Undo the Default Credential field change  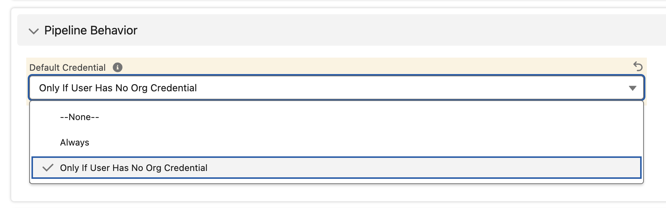tap(638, 67)
